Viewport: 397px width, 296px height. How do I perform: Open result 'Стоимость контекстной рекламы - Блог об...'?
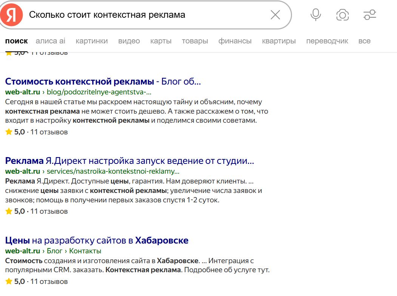103,82
